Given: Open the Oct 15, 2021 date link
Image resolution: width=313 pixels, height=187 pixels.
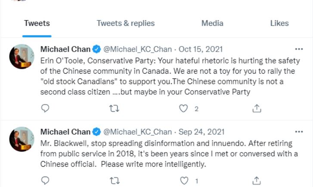Looking at the screenshot, I should [201, 49].
